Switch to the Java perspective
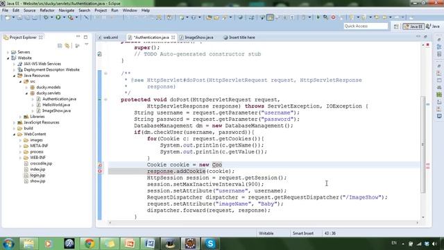The width and height of the screenshot is (444, 250). pyautogui.click(x=433, y=26)
